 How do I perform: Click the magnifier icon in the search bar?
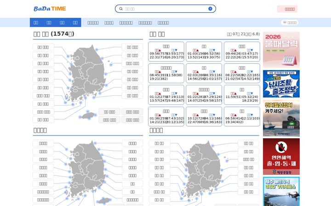[121, 9]
